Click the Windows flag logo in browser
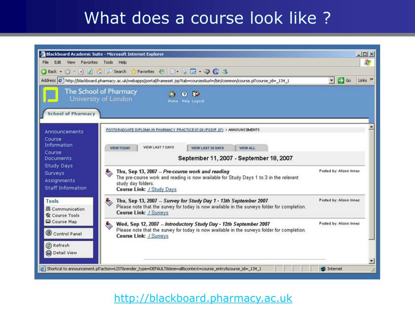The height and width of the screenshot is (311, 415). [367, 63]
